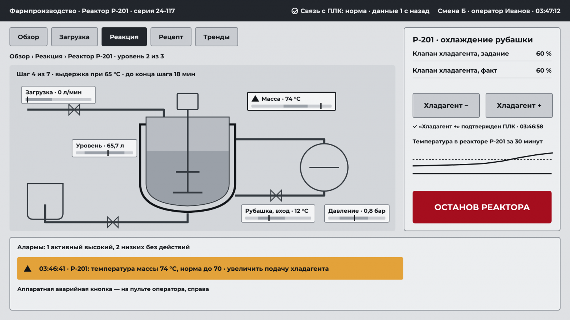
Task: Click the panel heading «Р-201 · охлаждение рубашки»
Action: click(x=473, y=40)
